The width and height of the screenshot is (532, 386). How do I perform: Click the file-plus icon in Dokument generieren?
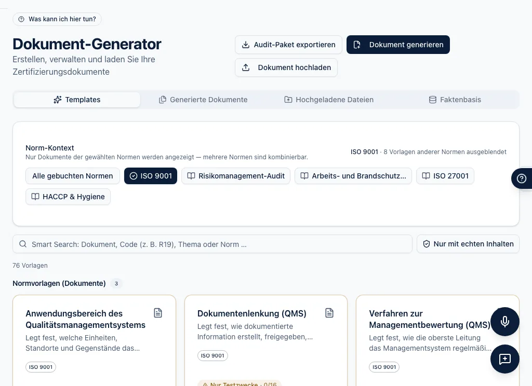point(357,45)
